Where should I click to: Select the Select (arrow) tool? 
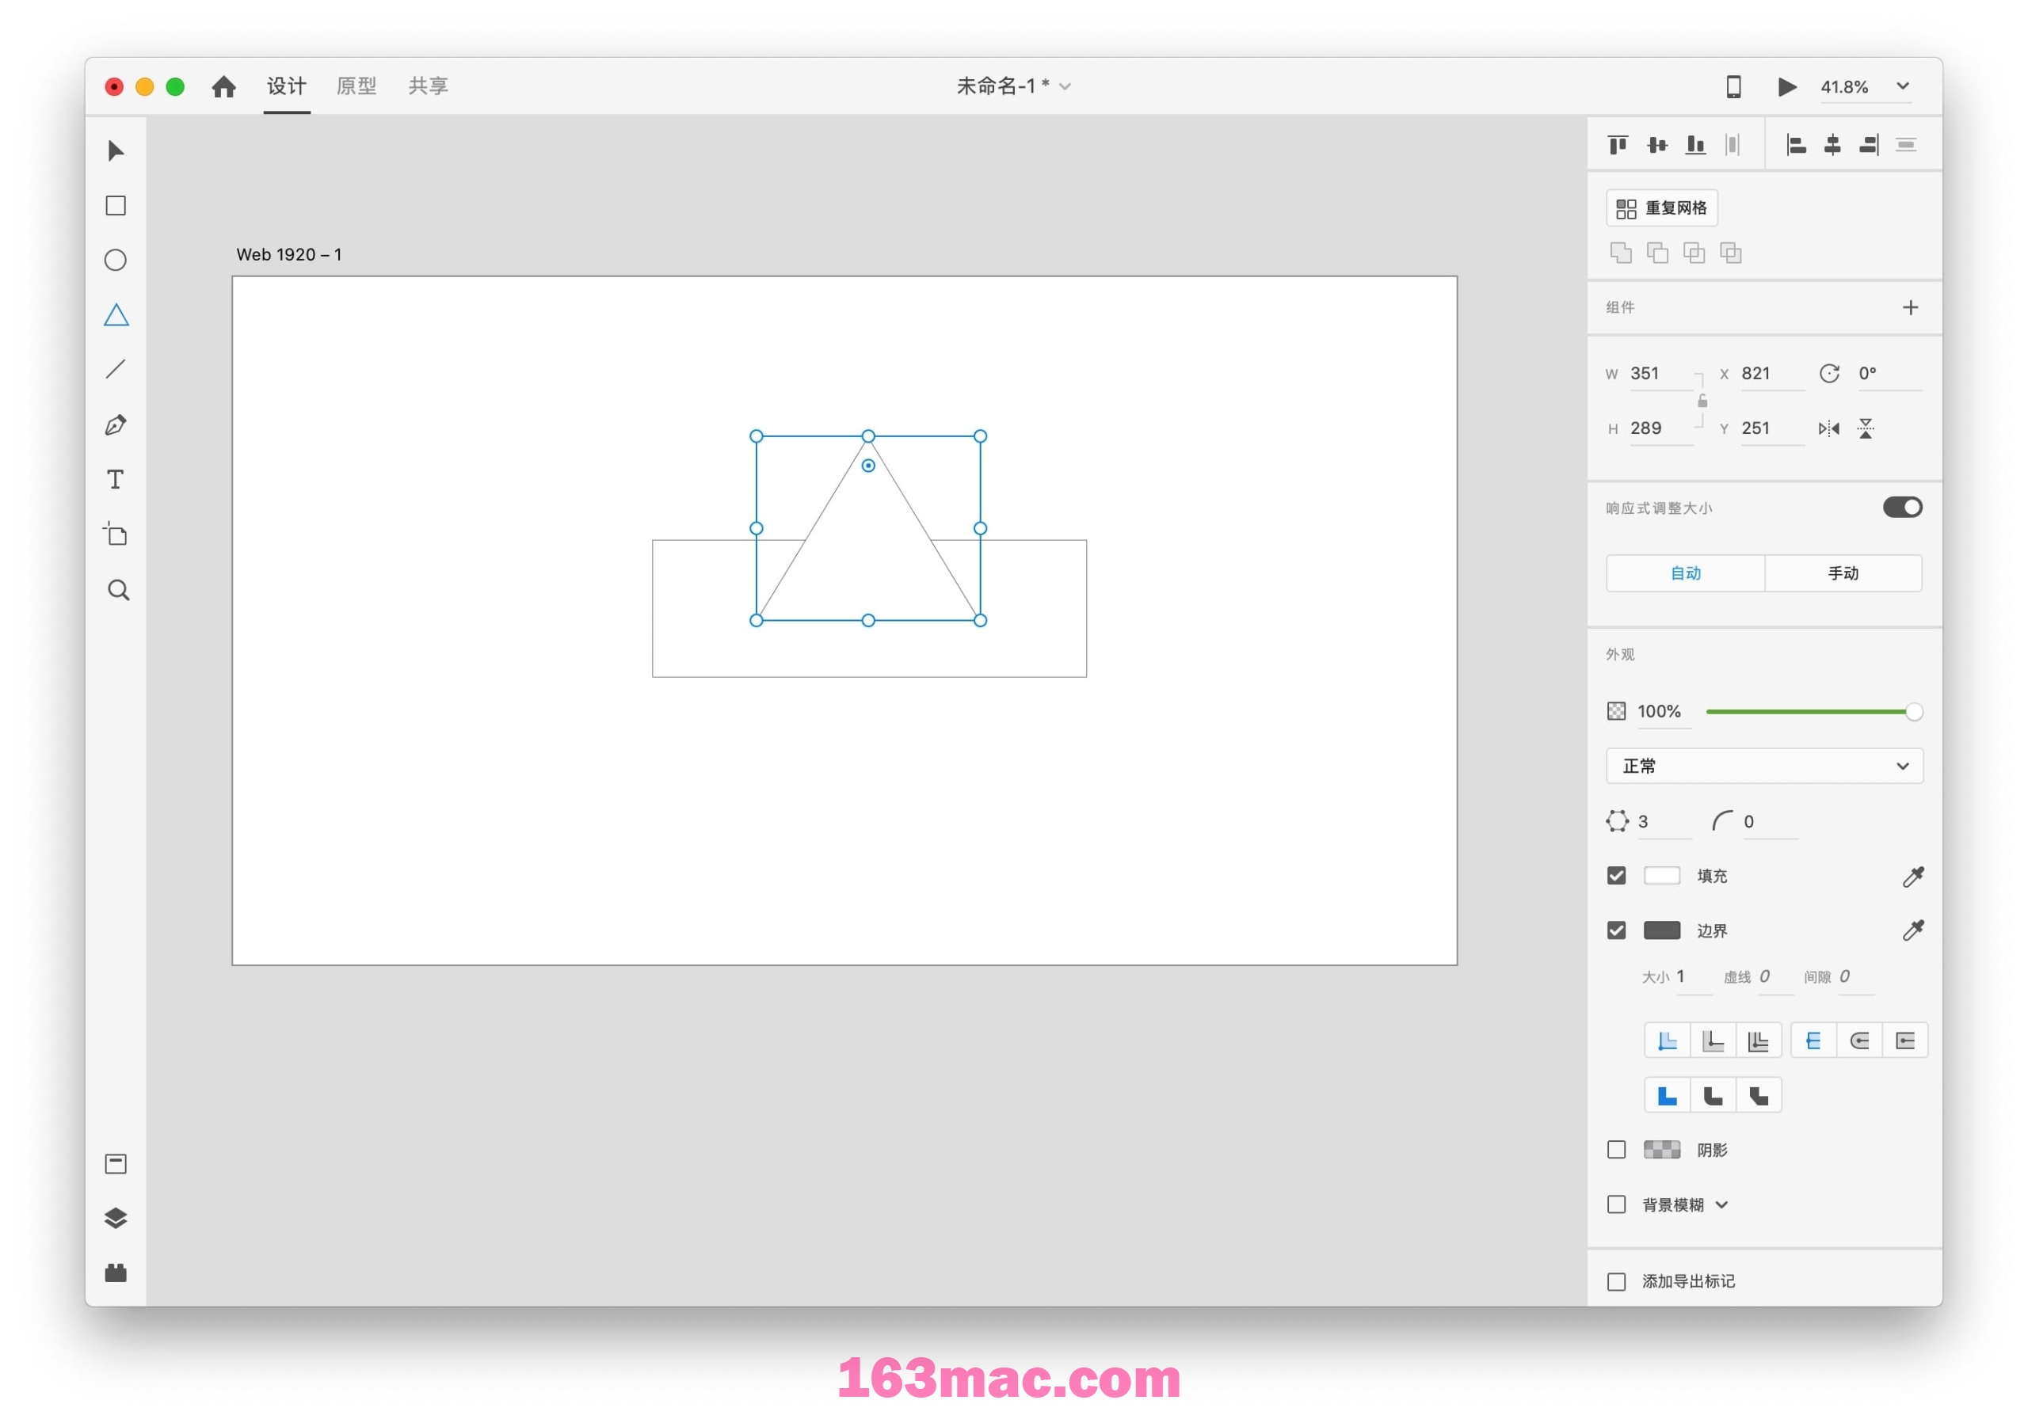[x=116, y=151]
